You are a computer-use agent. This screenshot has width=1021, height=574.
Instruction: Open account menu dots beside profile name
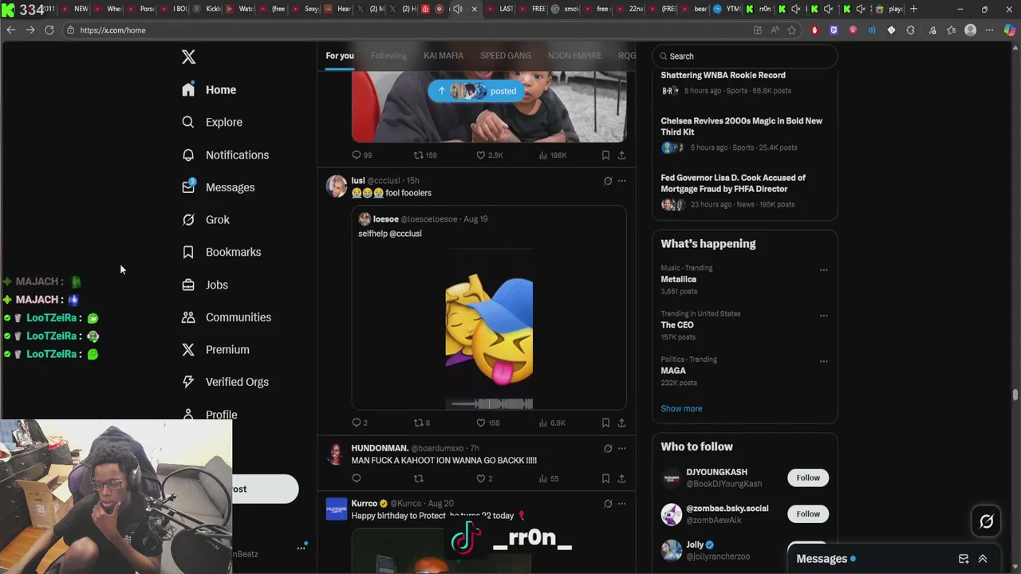302,548
